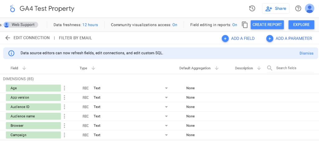Click back arrow beside Edit Connection
Viewport: 319px width, 142px height.
point(8,38)
